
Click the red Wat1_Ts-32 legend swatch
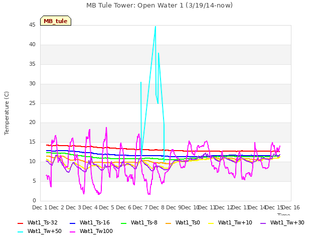pyautogui.click(x=20, y=223)
